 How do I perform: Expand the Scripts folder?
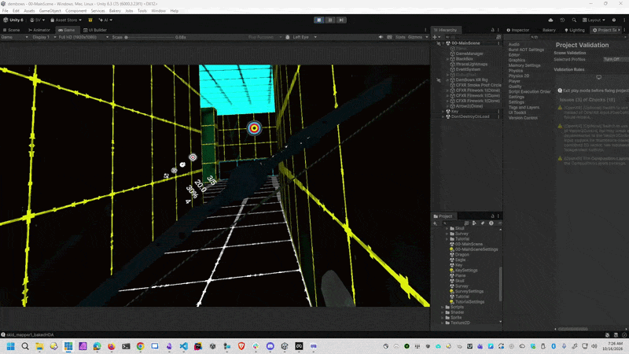click(443, 308)
